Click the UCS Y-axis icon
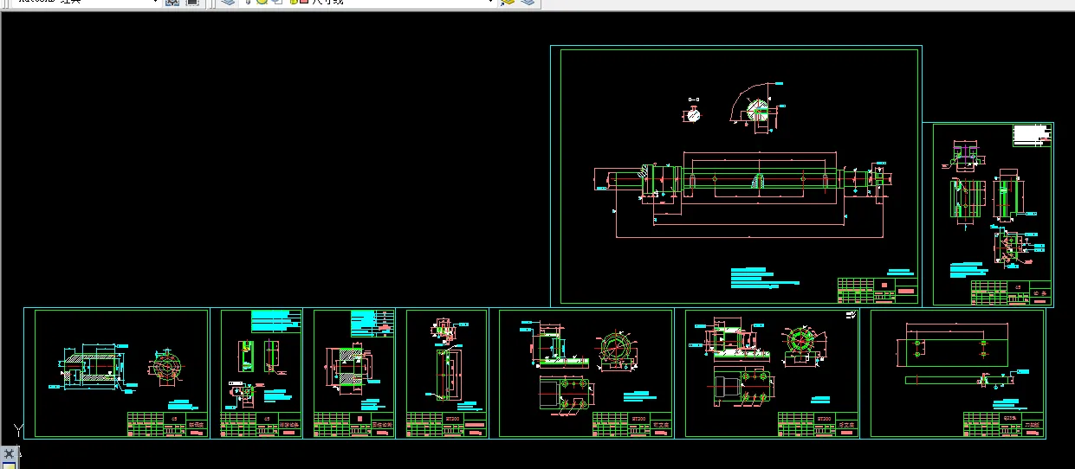 [18, 430]
